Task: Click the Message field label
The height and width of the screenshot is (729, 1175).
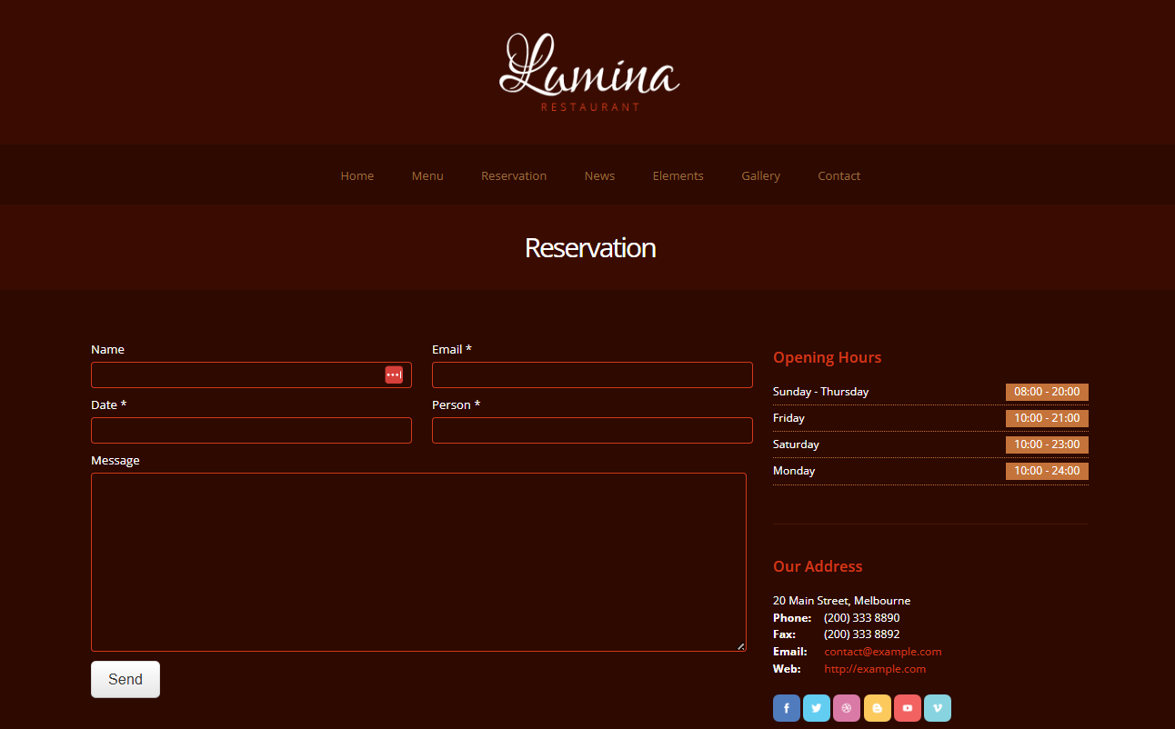Action: [x=115, y=461]
